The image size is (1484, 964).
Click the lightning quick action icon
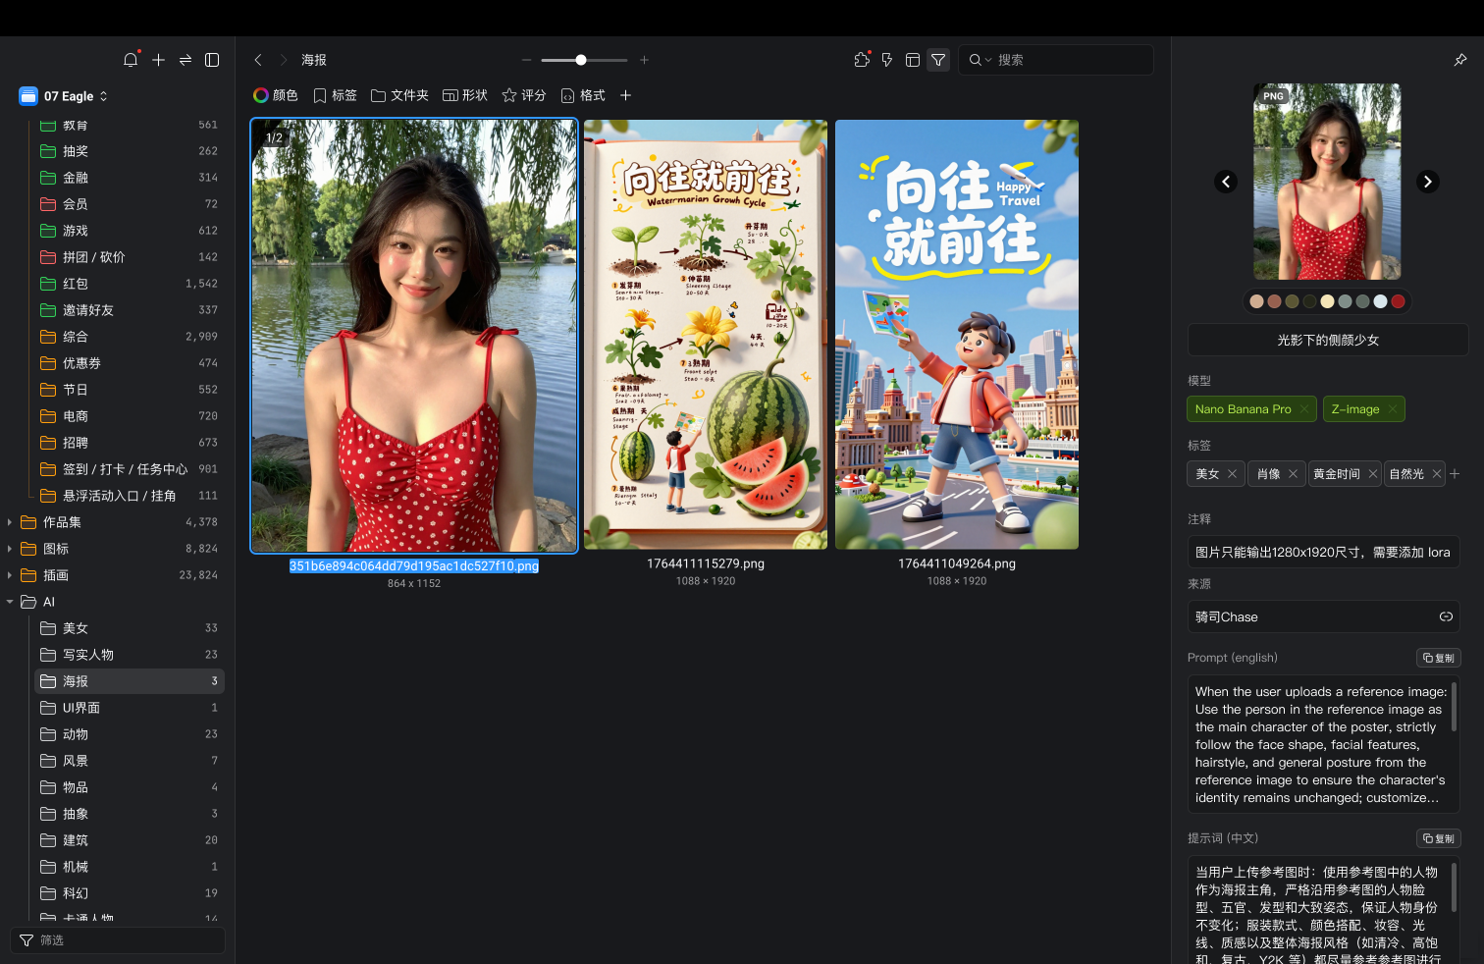coord(887,60)
